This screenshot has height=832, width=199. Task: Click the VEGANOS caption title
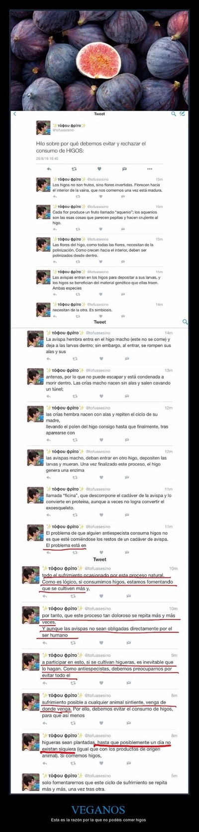tap(99, 810)
